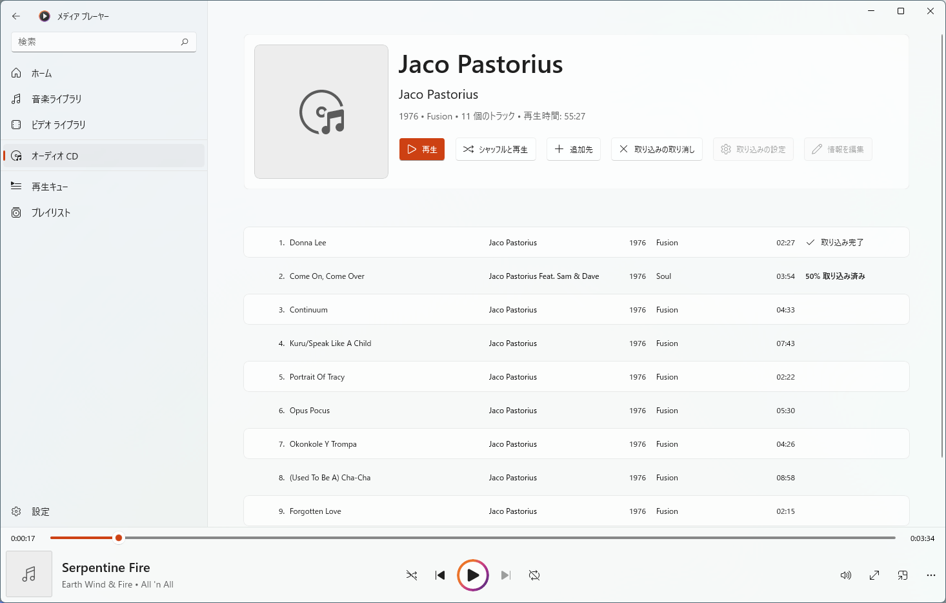Select track 7 Okonkole Y Trompa
This screenshot has width=946, height=603.
576,444
